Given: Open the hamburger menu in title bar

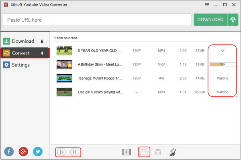Looking at the screenshot, I should click(207, 5).
